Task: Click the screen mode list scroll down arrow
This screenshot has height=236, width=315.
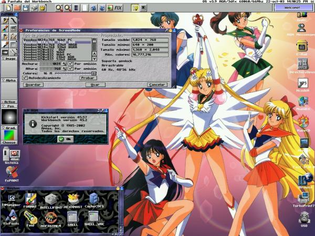Action: (94, 59)
